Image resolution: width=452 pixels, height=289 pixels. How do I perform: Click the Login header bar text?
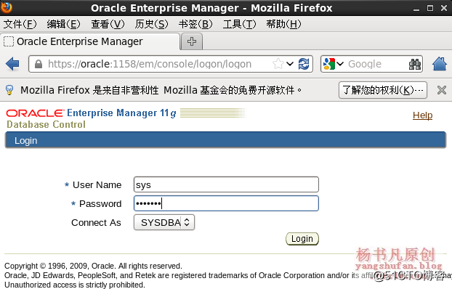tap(25, 141)
